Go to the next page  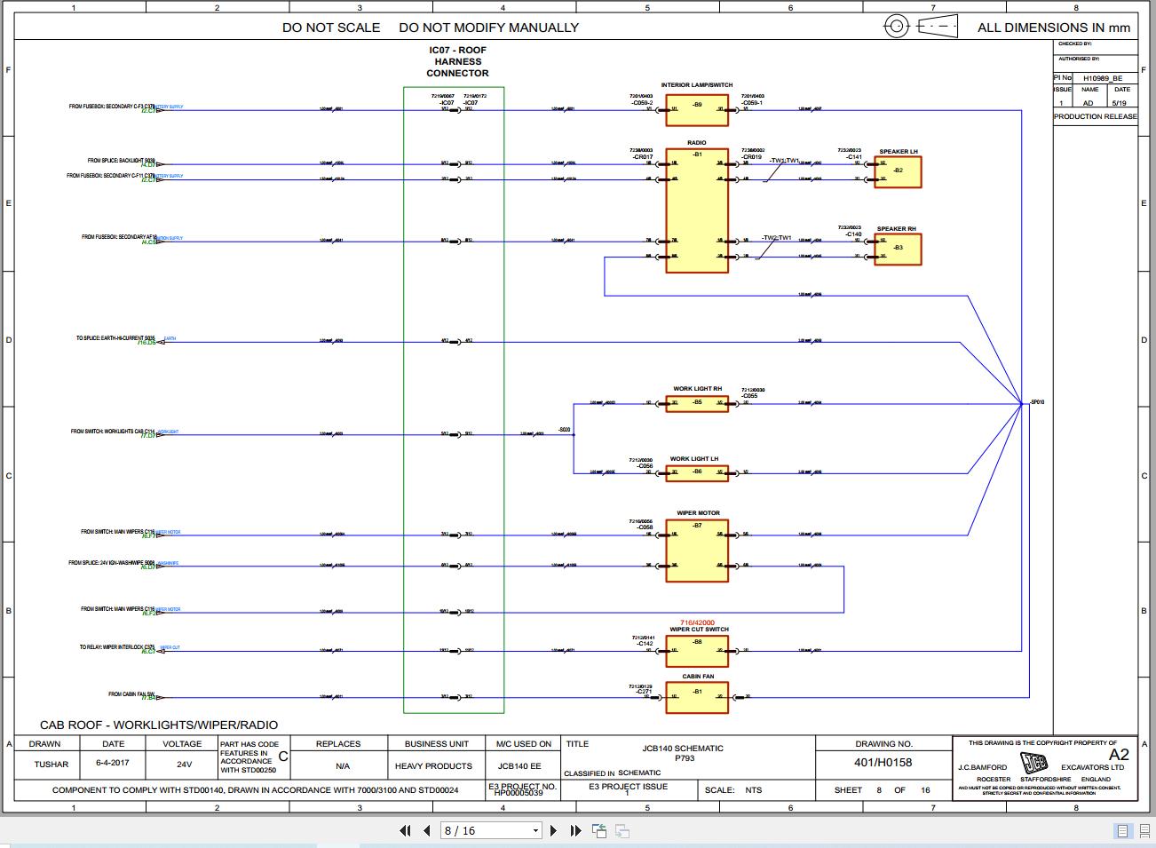pyautogui.click(x=554, y=831)
